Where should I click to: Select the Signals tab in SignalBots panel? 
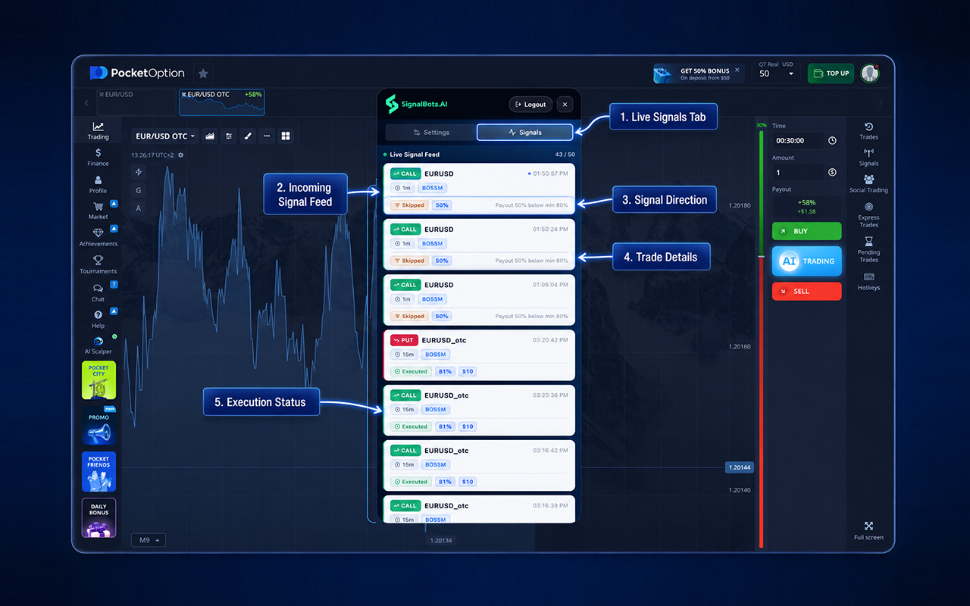(x=524, y=133)
